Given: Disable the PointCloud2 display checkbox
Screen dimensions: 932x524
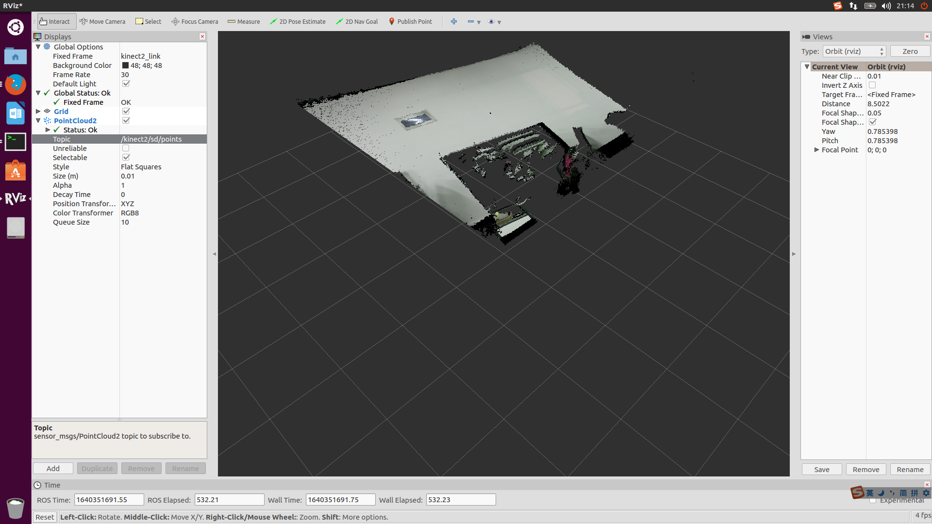Looking at the screenshot, I should click(x=126, y=120).
